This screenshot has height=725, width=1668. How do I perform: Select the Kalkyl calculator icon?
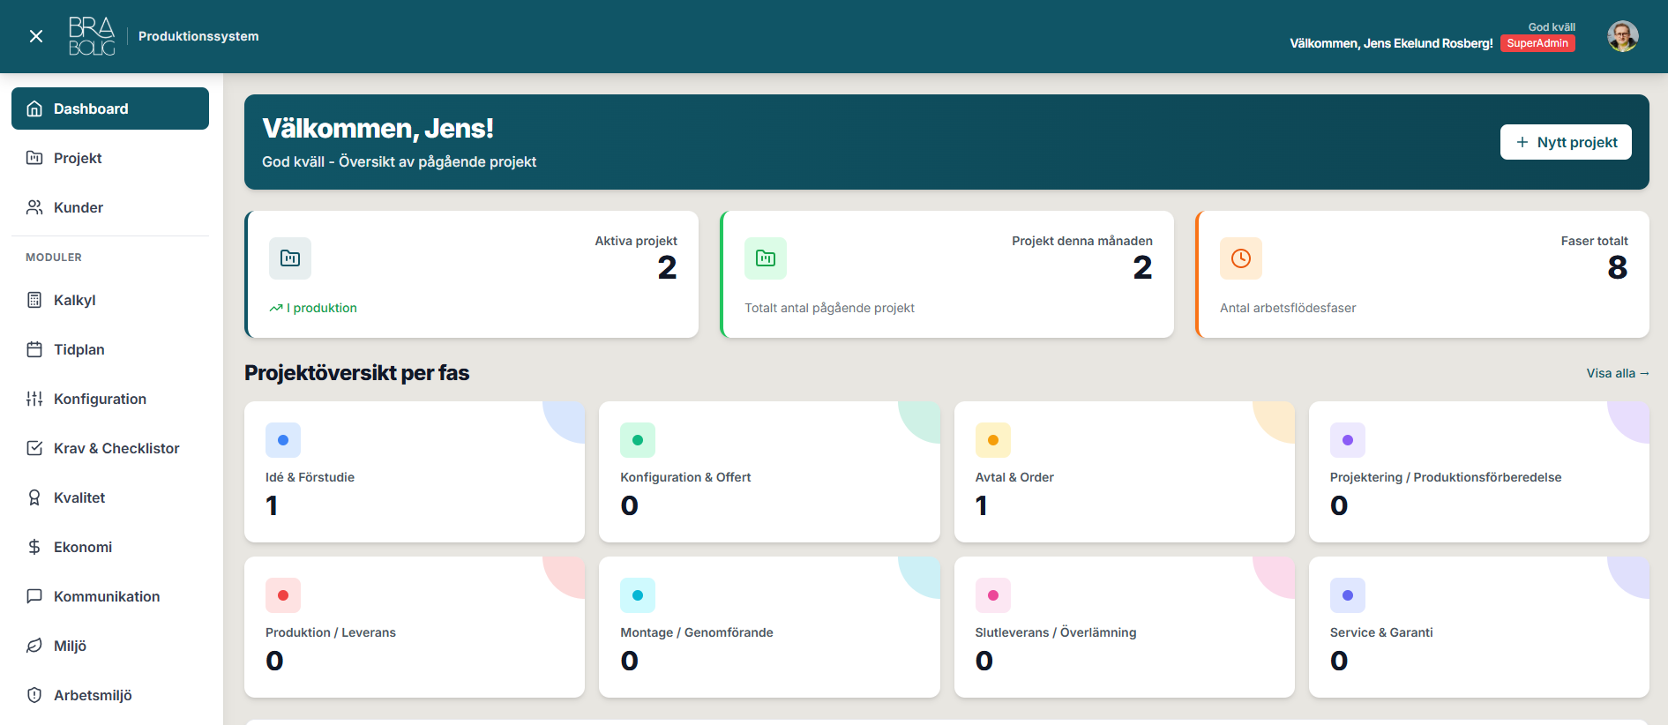click(x=34, y=300)
